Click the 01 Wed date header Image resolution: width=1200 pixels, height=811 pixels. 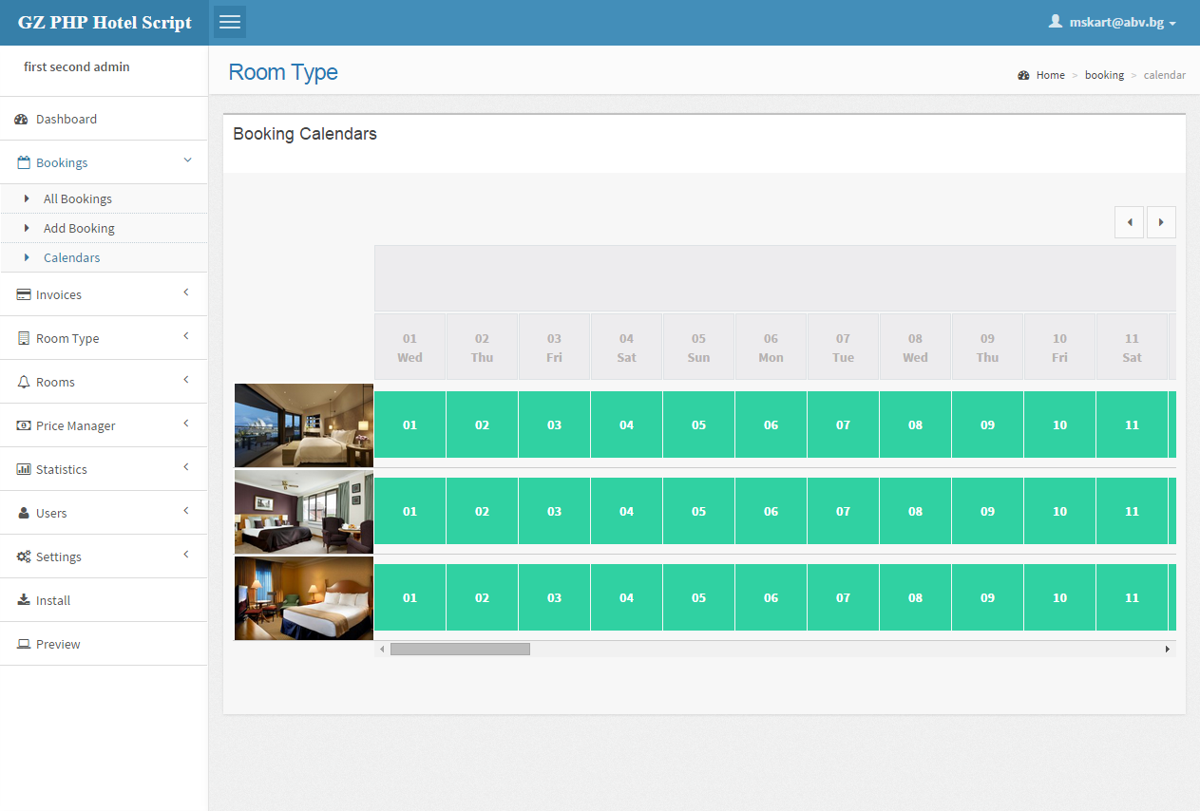pyautogui.click(x=410, y=348)
